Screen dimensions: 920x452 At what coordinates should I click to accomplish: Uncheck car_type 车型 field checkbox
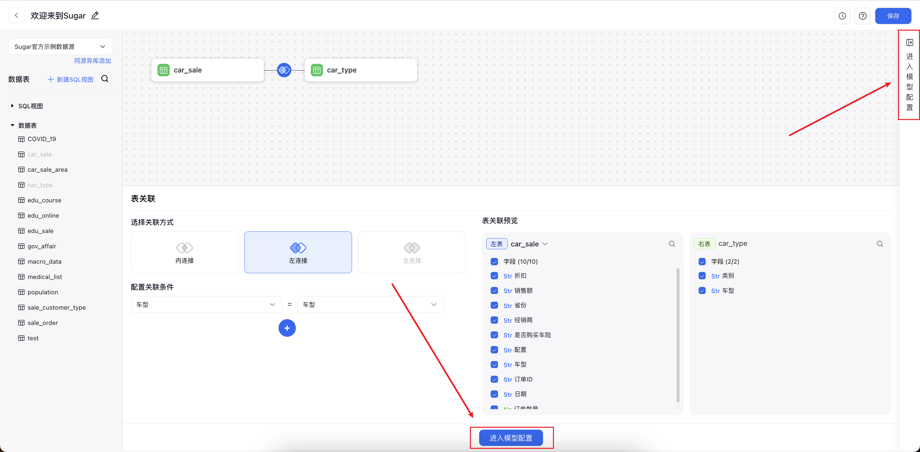point(702,291)
